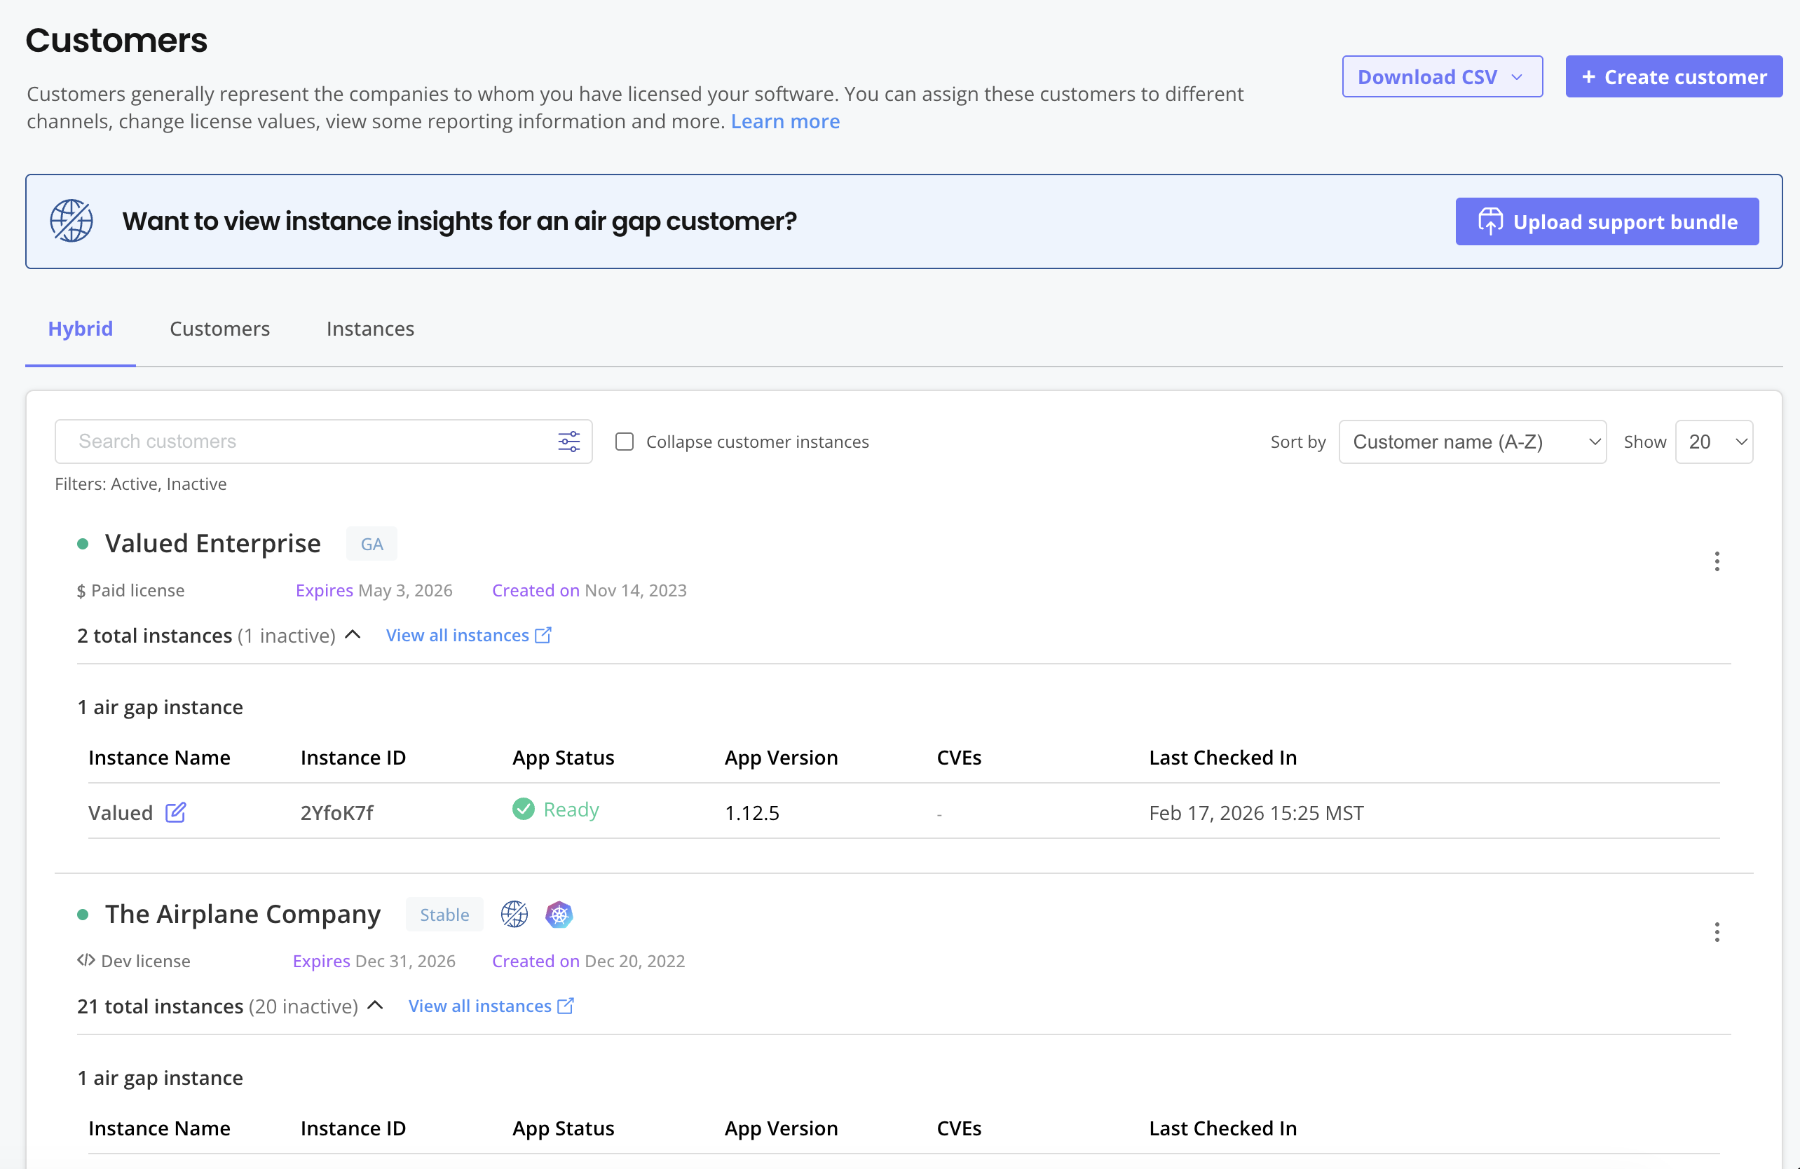Switch to the Customers tab
The image size is (1800, 1169).
click(x=219, y=328)
